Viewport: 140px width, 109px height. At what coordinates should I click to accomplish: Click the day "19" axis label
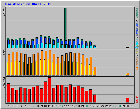(x=82, y=106)
